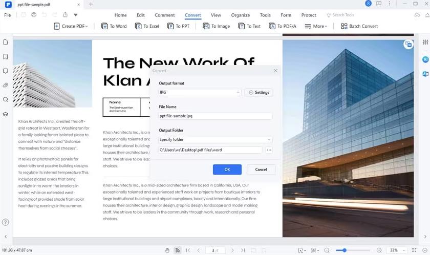This screenshot has width=430, height=255.
Task: Click the share icon beside undo/redo
Action: (65, 15)
